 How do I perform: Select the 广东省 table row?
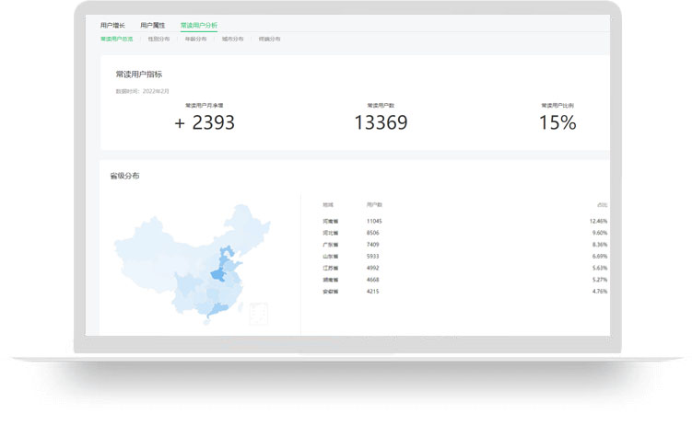[x=331, y=245]
